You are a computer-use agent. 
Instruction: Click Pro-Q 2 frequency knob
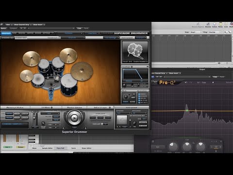[173, 146]
